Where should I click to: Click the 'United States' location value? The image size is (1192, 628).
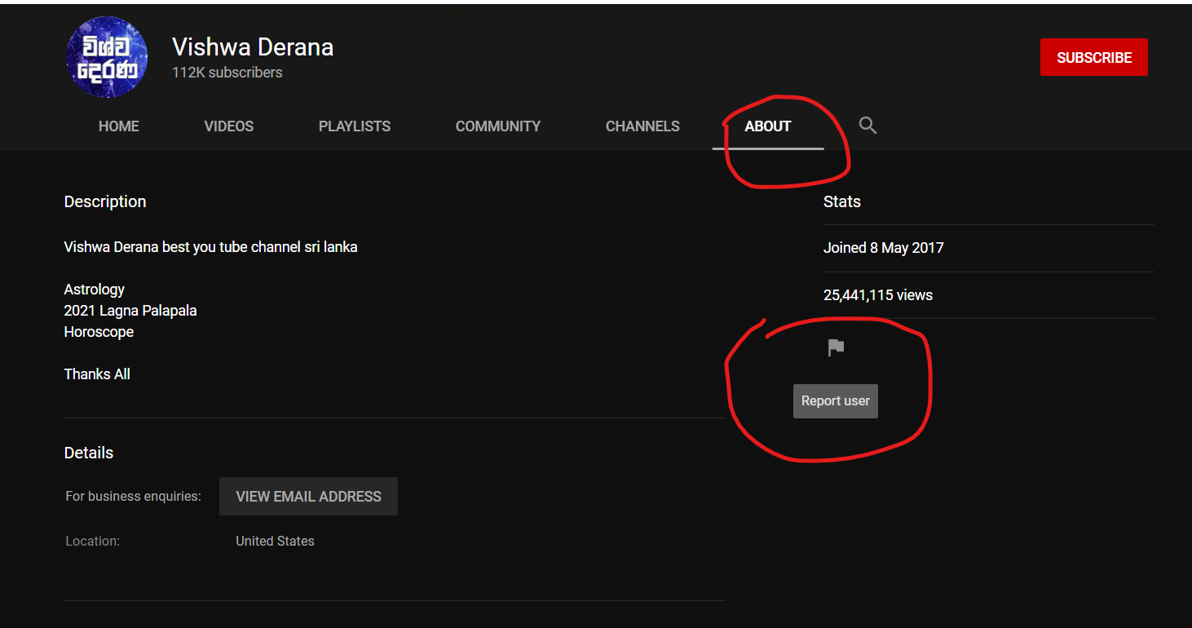coord(275,541)
